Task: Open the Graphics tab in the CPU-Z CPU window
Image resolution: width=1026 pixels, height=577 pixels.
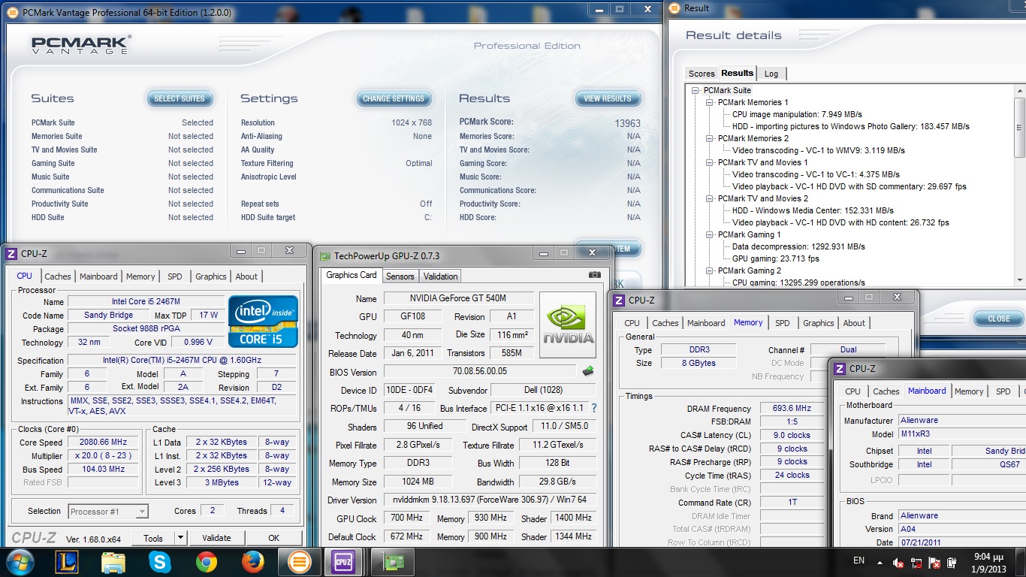Action: (x=211, y=276)
